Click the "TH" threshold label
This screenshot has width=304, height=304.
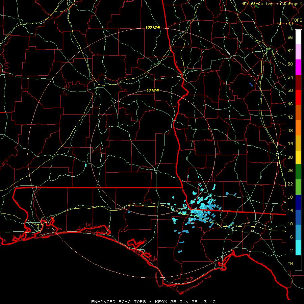(290, 263)
